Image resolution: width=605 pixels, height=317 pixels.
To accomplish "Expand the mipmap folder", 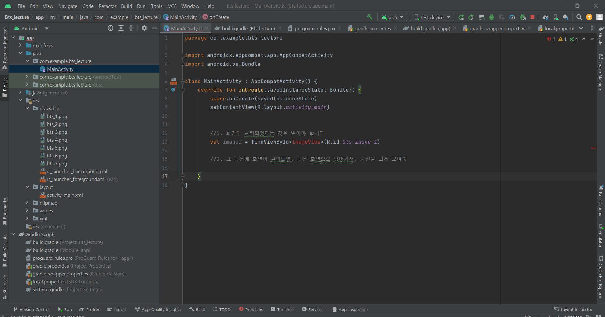I will (27, 203).
